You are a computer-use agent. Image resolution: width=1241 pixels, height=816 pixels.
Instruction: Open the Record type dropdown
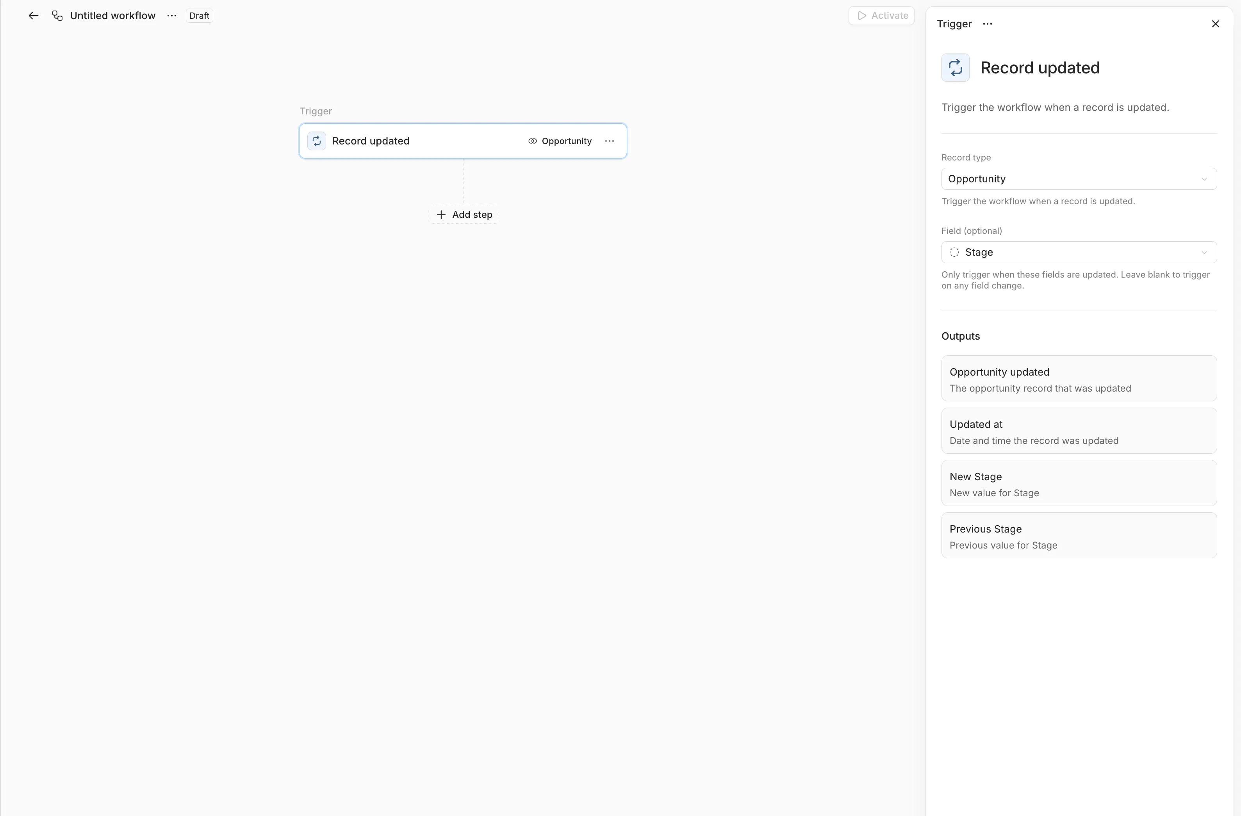tap(1079, 179)
